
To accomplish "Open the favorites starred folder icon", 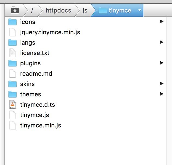I will coord(15,10).
